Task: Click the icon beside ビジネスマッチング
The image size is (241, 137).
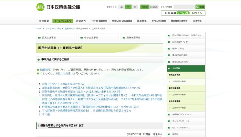Action: (x=169, y=128)
